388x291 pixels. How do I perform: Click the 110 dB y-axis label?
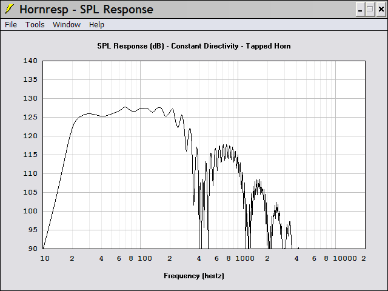[x=30, y=173]
